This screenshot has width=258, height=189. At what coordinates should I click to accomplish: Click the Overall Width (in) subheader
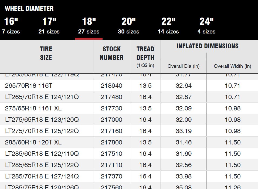click(232, 66)
